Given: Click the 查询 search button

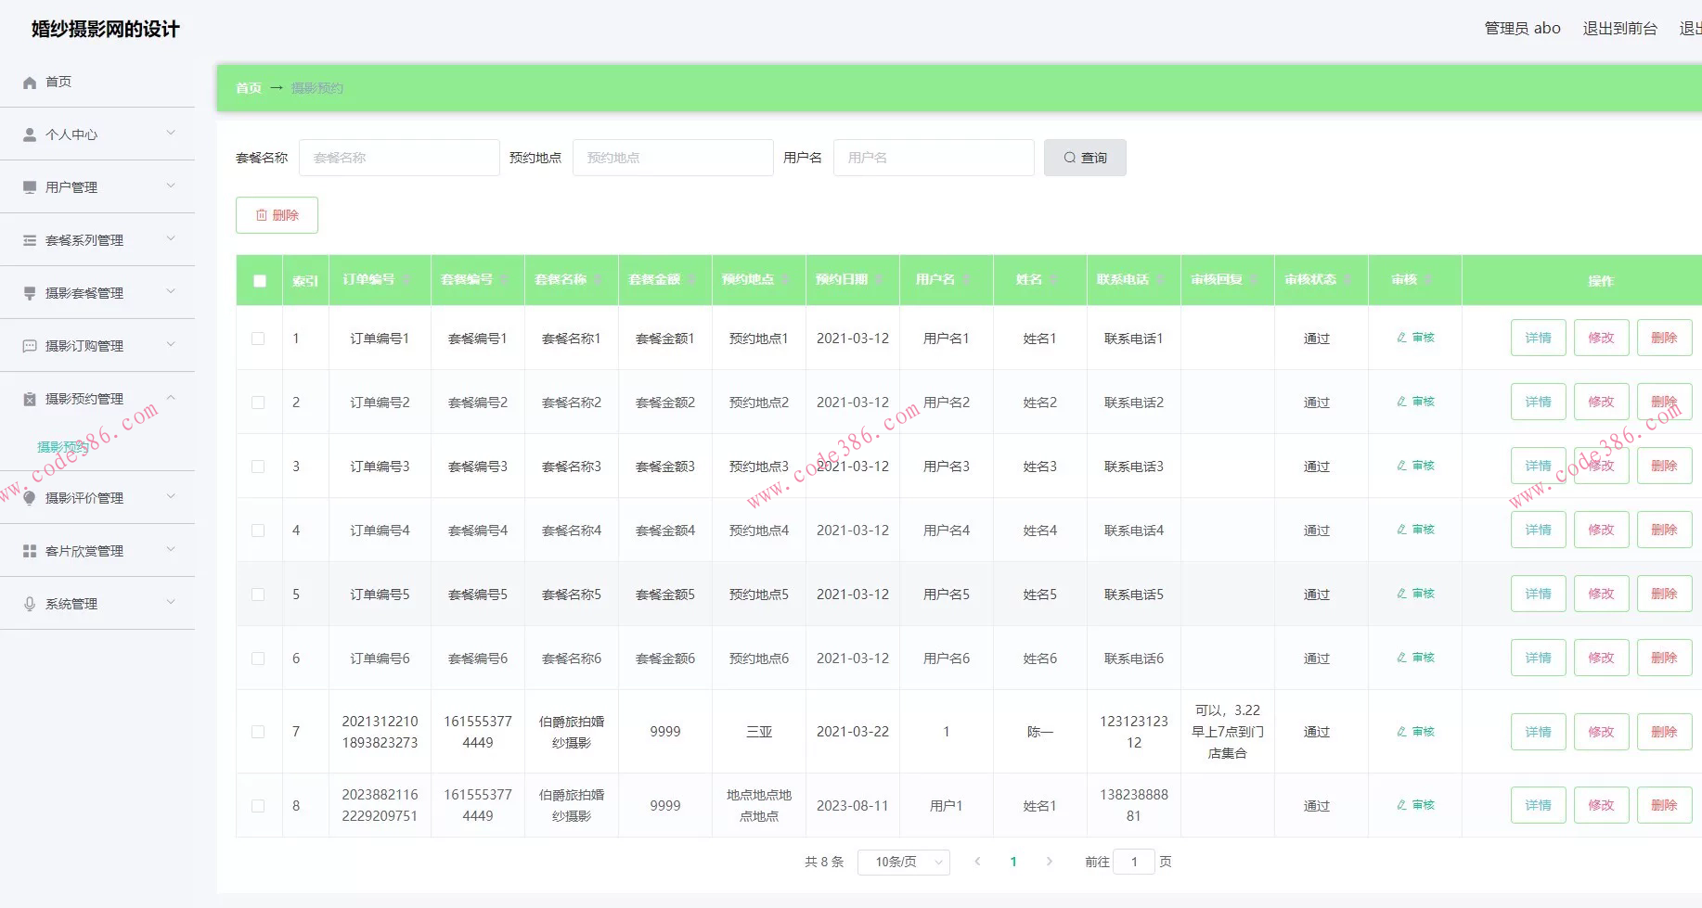Looking at the screenshot, I should [x=1085, y=158].
